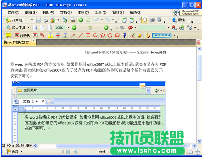Select the Highlight text tool
The height and width of the screenshot is (157, 202).
point(50,35)
